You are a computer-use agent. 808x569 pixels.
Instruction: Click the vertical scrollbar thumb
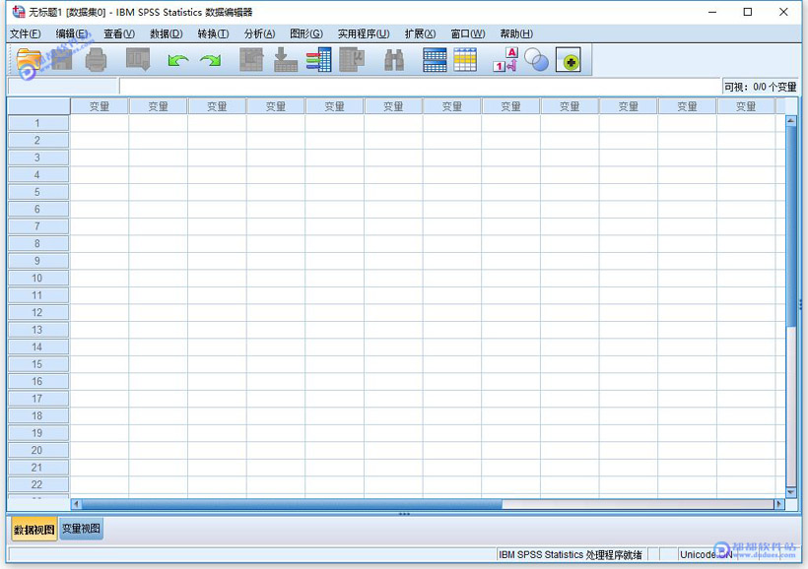click(x=791, y=226)
